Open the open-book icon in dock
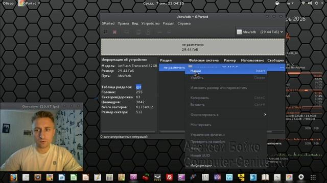 click(265, 177)
